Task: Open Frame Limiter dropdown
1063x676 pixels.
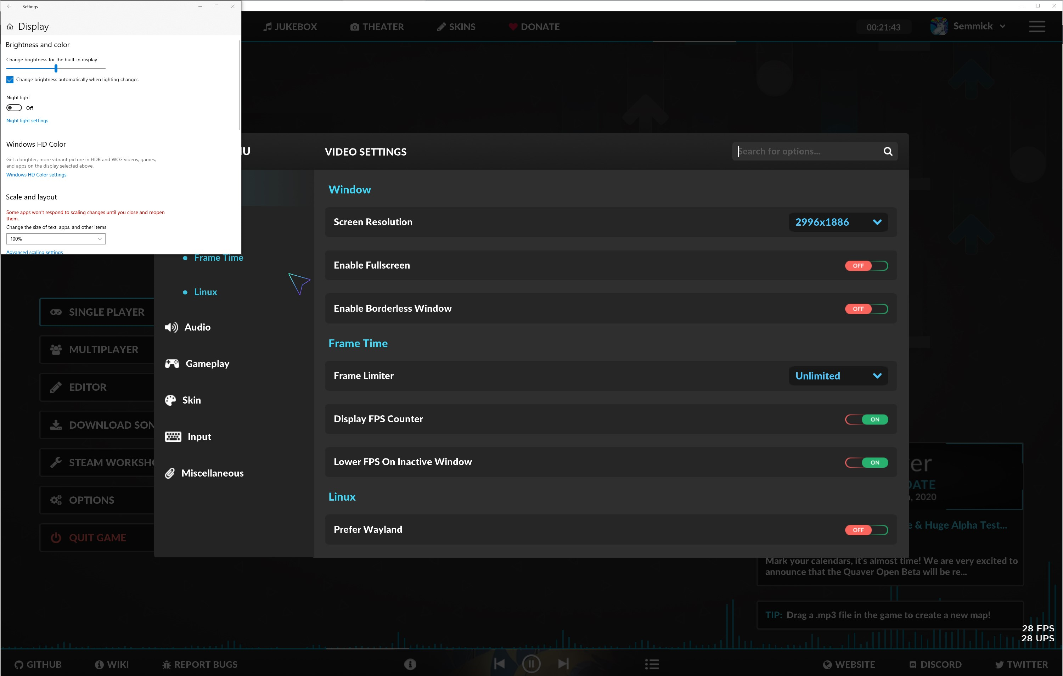Action: click(x=838, y=376)
